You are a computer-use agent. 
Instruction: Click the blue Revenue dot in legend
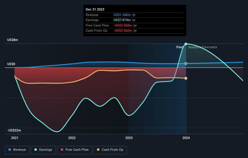[x=10, y=150]
